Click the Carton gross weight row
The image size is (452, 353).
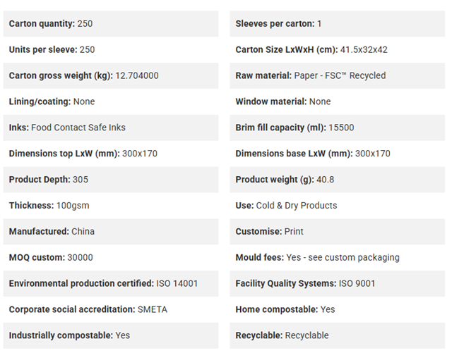[x=111, y=75]
